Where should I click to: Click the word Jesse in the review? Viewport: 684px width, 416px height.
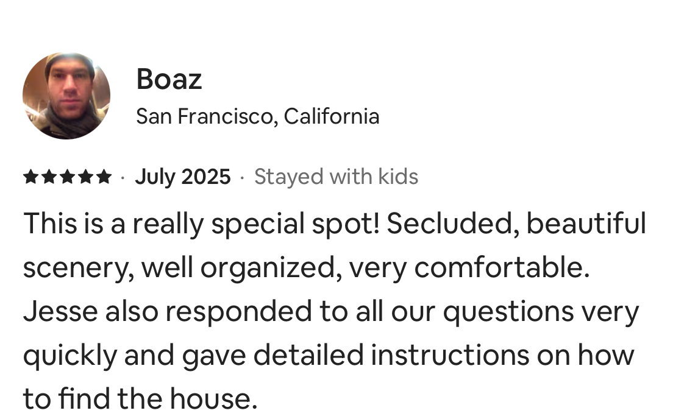click(60, 311)
